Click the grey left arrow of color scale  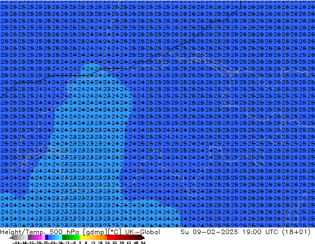point(11,238)
